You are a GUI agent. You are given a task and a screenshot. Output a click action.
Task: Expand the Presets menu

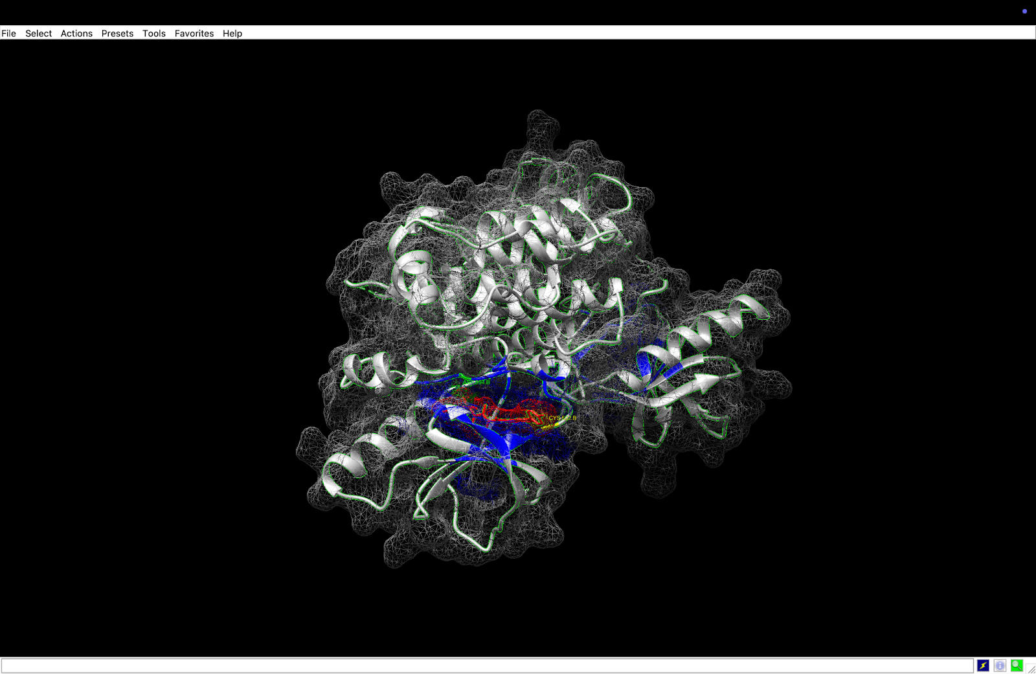(117, 34)
